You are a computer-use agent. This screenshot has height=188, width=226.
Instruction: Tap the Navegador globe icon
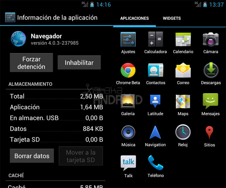[18, 39]
